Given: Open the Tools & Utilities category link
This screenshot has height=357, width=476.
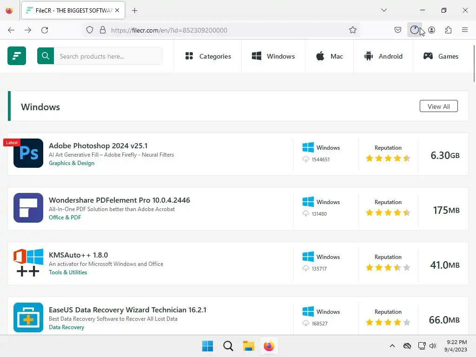Looking at the screenshot, I should [x=68, y=272].
